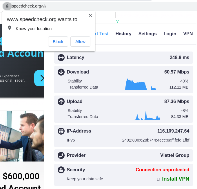Click the Latency double-arrow icon
The height and width of the screenshot is (189, 197).
[61, 58]
